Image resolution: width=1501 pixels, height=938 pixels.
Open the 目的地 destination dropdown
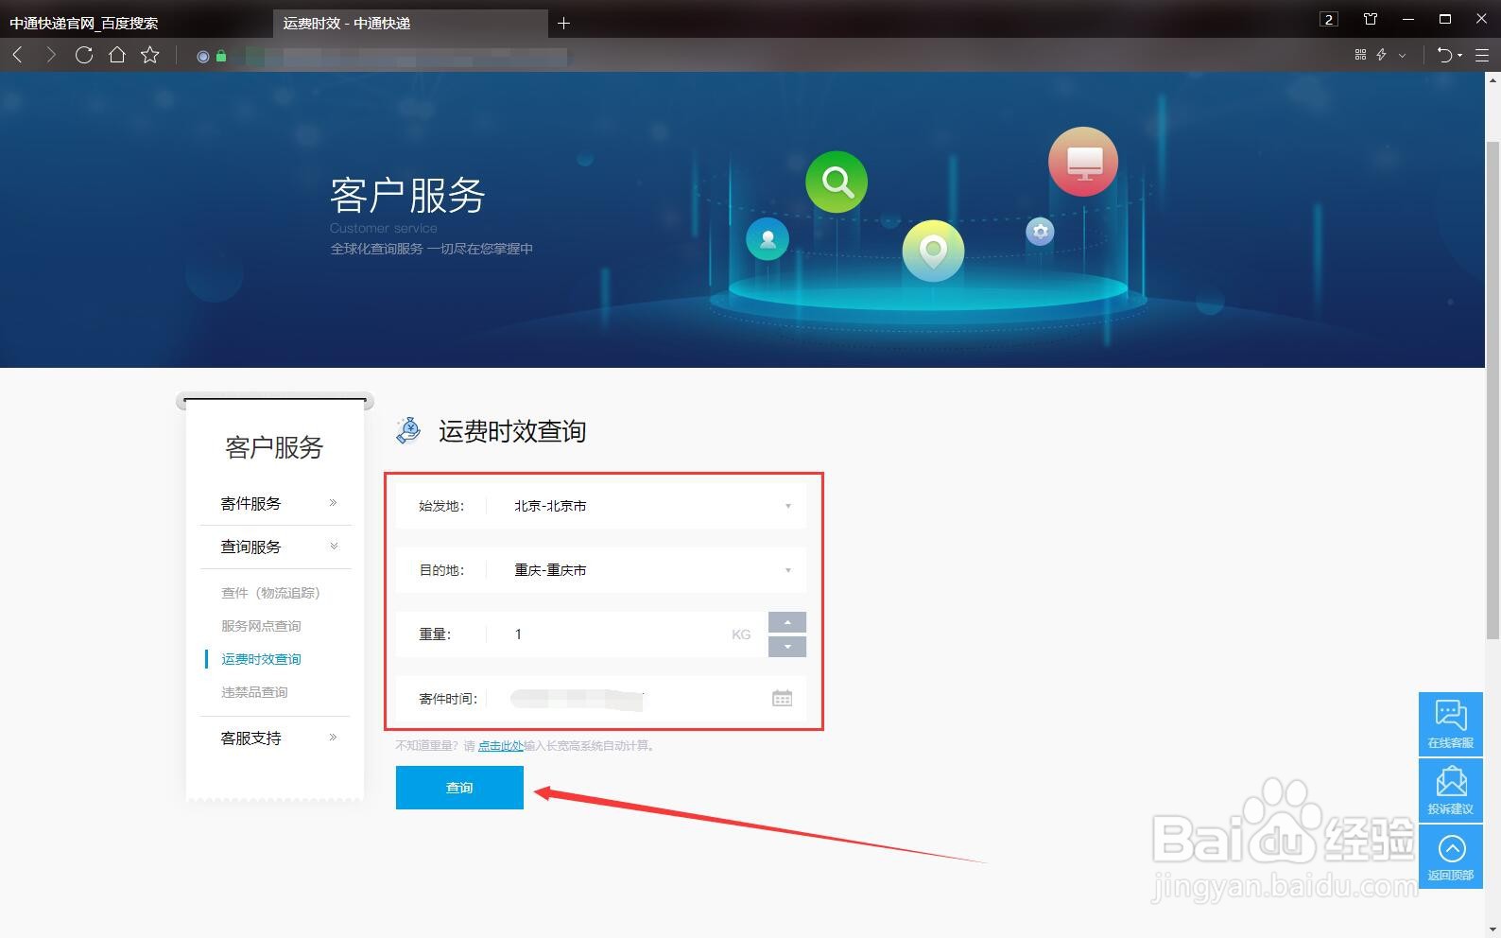coord(600,570)
